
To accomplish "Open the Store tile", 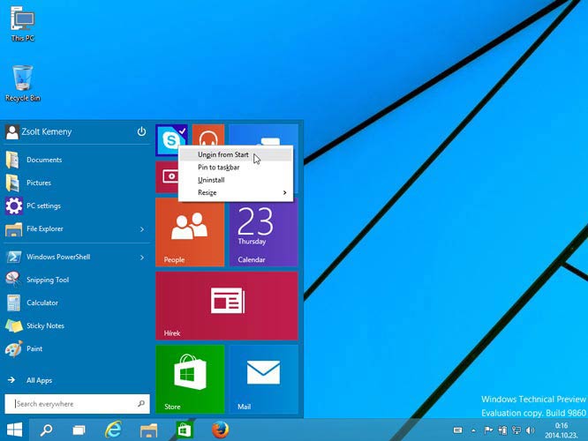I will click(190, 379).
